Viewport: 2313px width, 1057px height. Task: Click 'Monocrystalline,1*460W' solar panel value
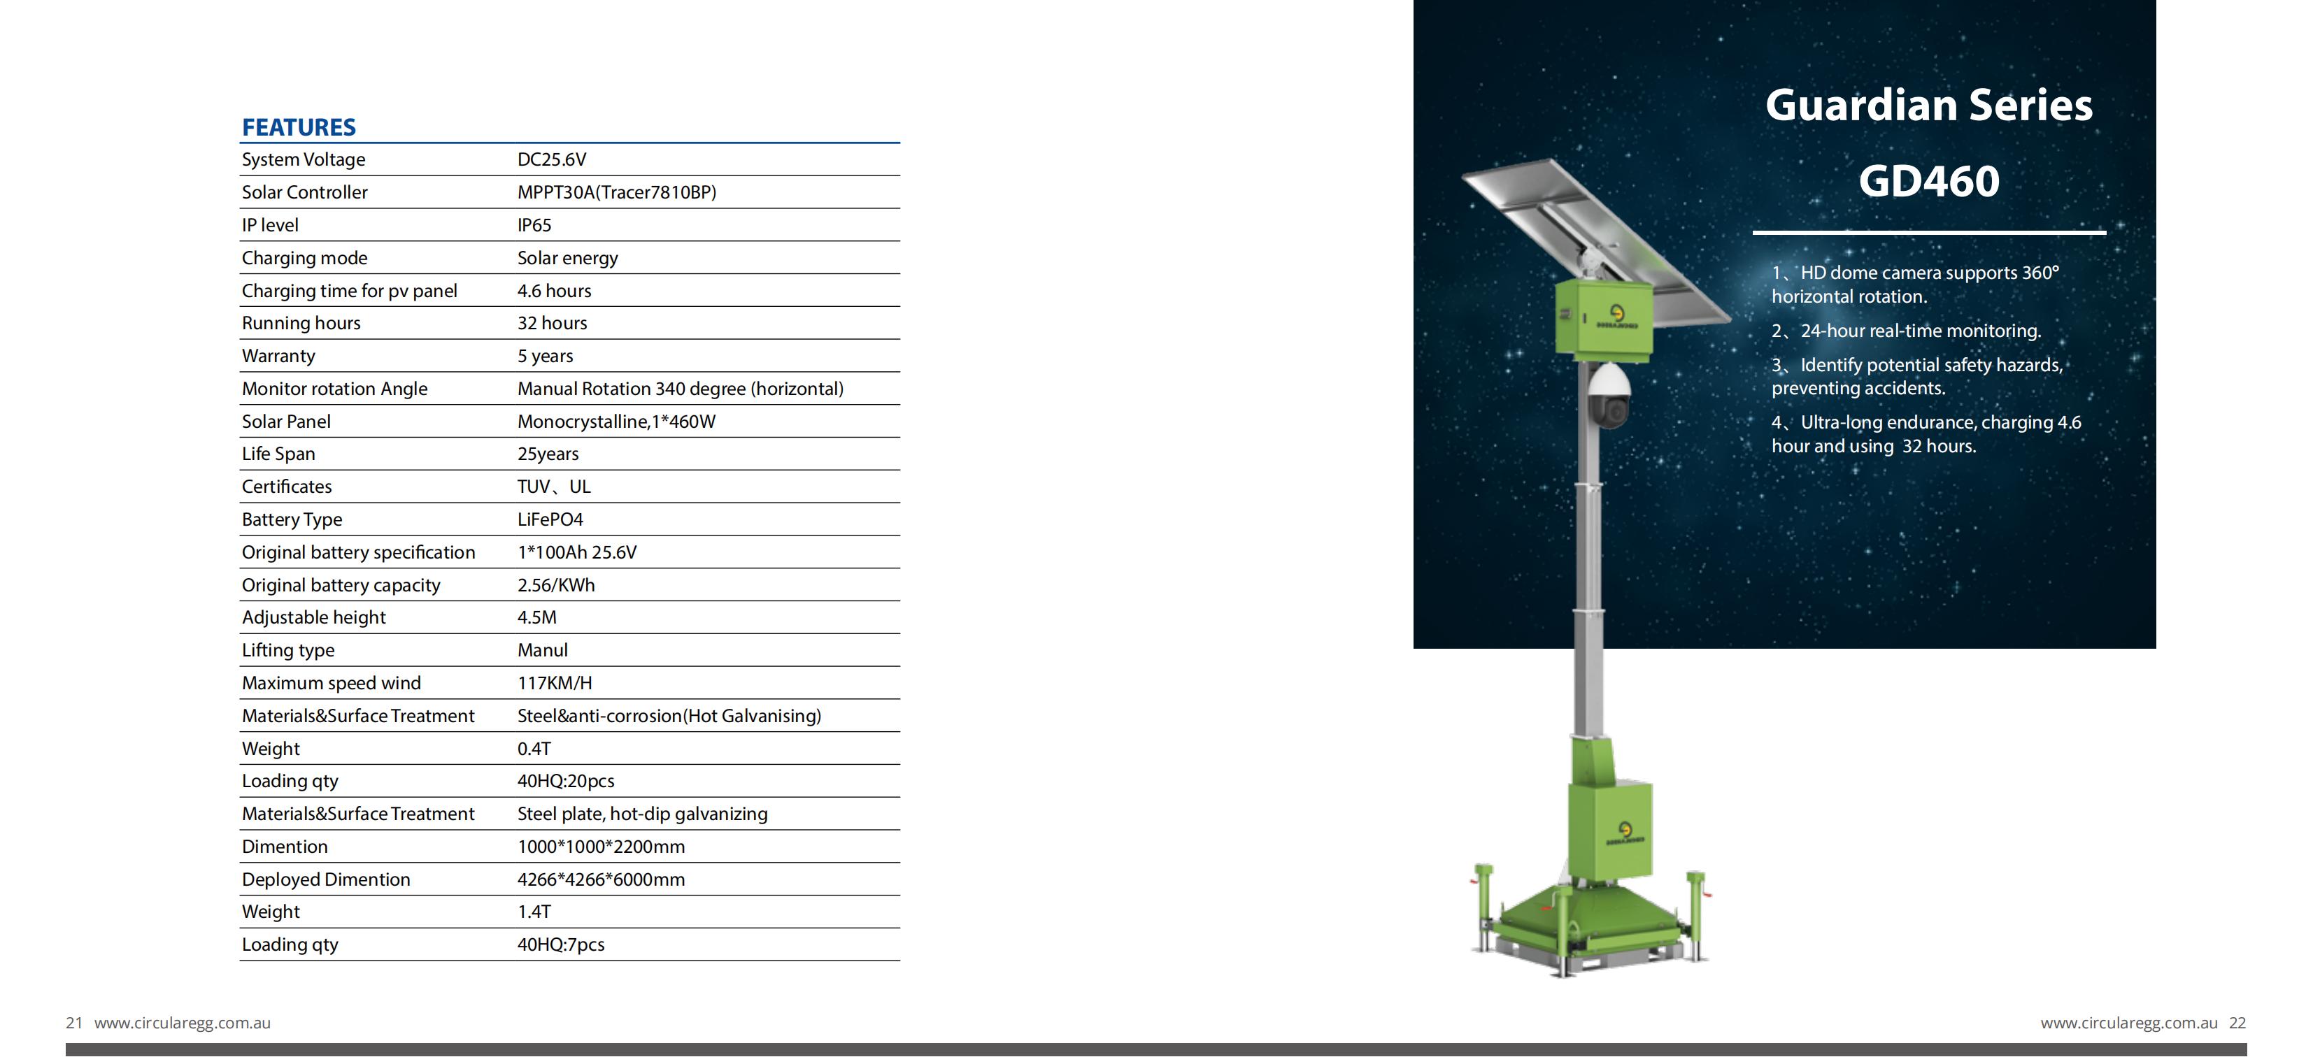pyautogui.click(x=616, y=422)
